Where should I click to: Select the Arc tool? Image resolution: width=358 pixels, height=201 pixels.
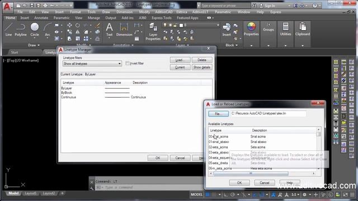coord(47,30)
